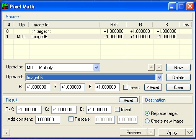
Task: Close the Pixel Math window
Action: (x=190, y=6)
